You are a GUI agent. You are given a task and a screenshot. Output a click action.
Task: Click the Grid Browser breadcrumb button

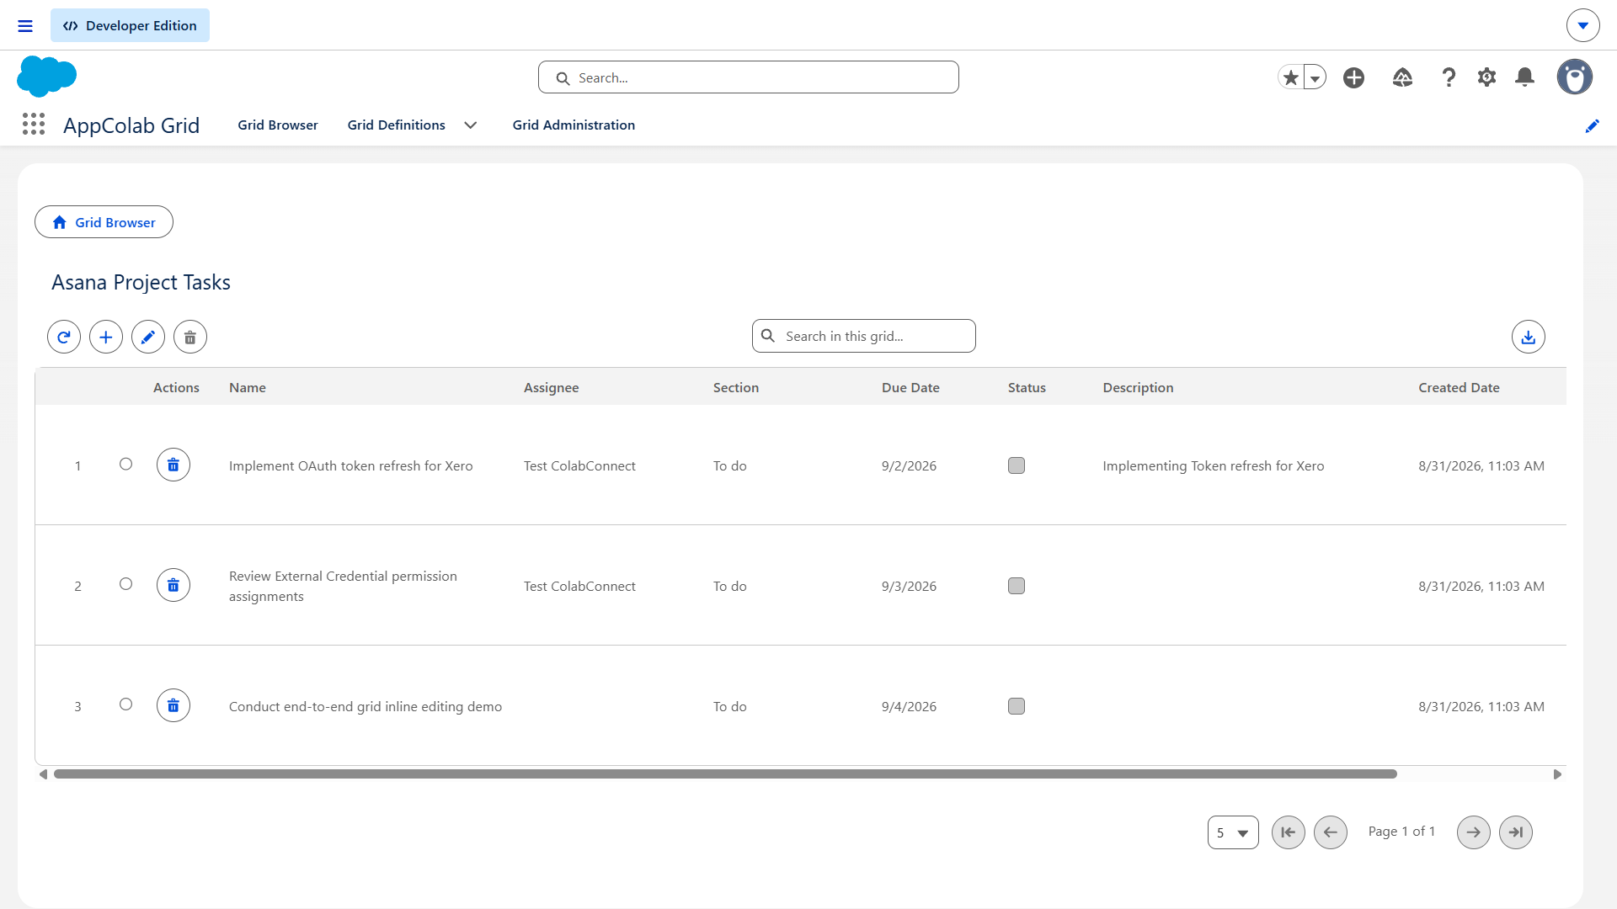[x=104, y=222]
